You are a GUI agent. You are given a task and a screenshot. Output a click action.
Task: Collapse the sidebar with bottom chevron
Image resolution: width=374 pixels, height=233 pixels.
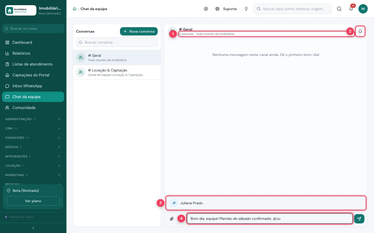33,228
